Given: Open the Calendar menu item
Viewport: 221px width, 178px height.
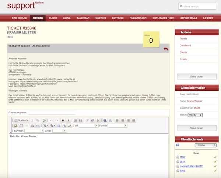Looking at the screenshot, I should point(83,18).
